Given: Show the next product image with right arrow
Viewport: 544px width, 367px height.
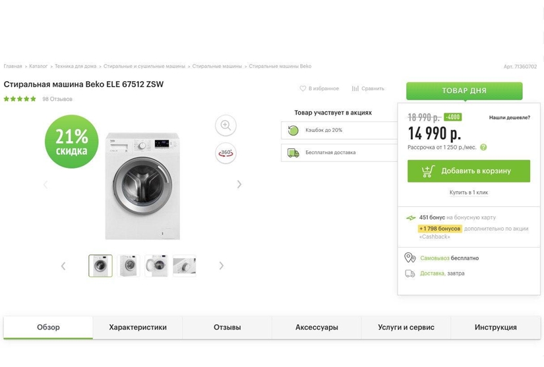Looking at the screenshot, I should tap(239, 184).
